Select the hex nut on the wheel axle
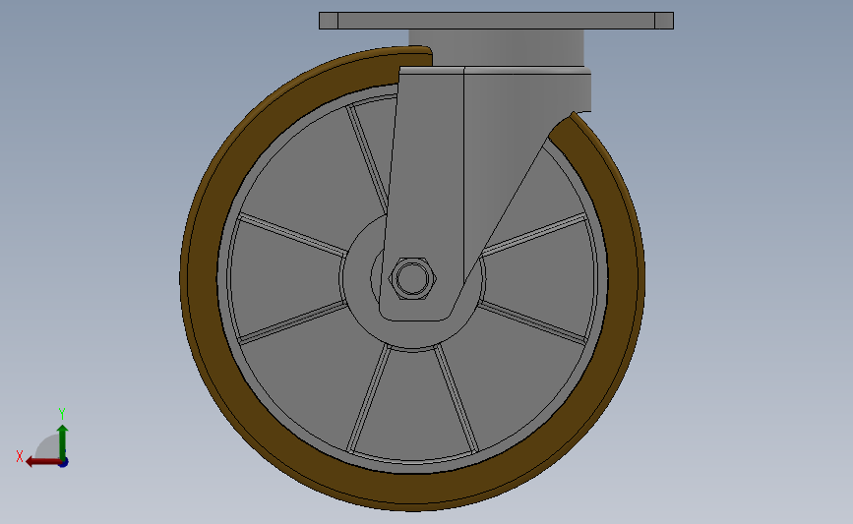 413,278
